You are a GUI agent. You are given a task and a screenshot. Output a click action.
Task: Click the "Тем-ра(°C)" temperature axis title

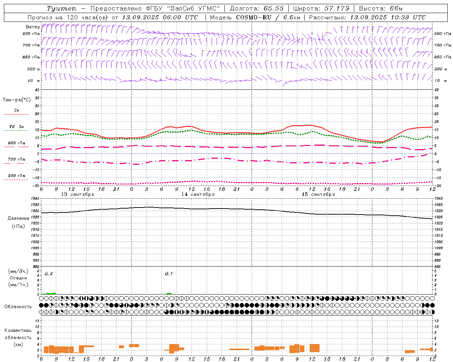[x=17, y=100]
